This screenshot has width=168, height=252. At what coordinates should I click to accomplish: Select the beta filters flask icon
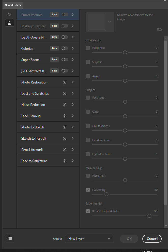point(9,23)
